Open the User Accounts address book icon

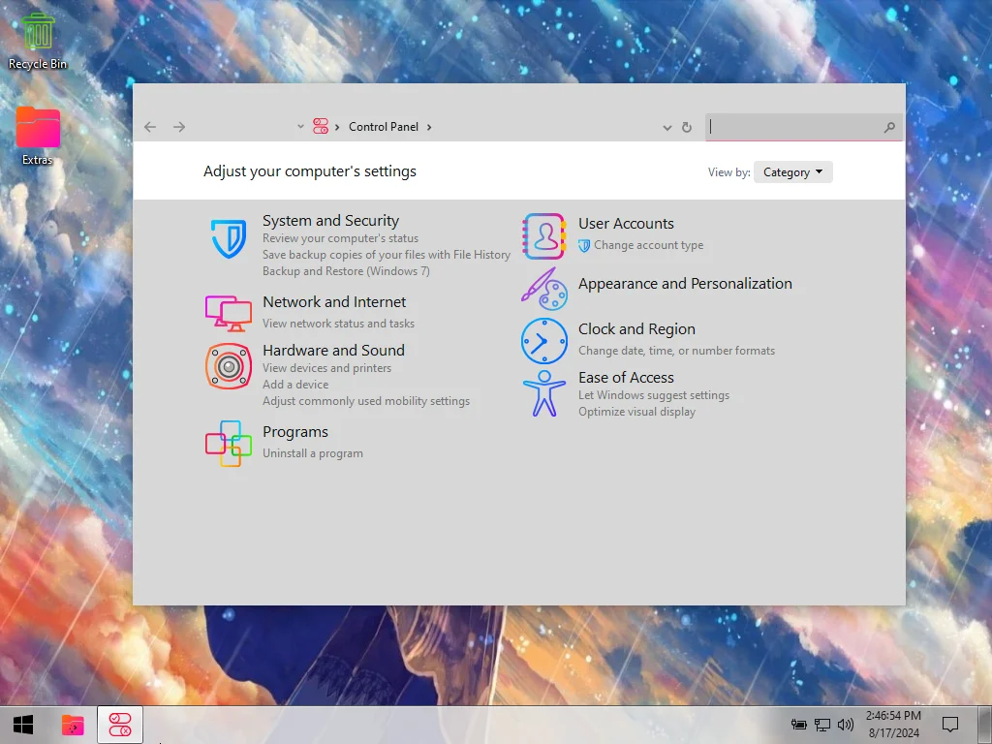[544, 236]
